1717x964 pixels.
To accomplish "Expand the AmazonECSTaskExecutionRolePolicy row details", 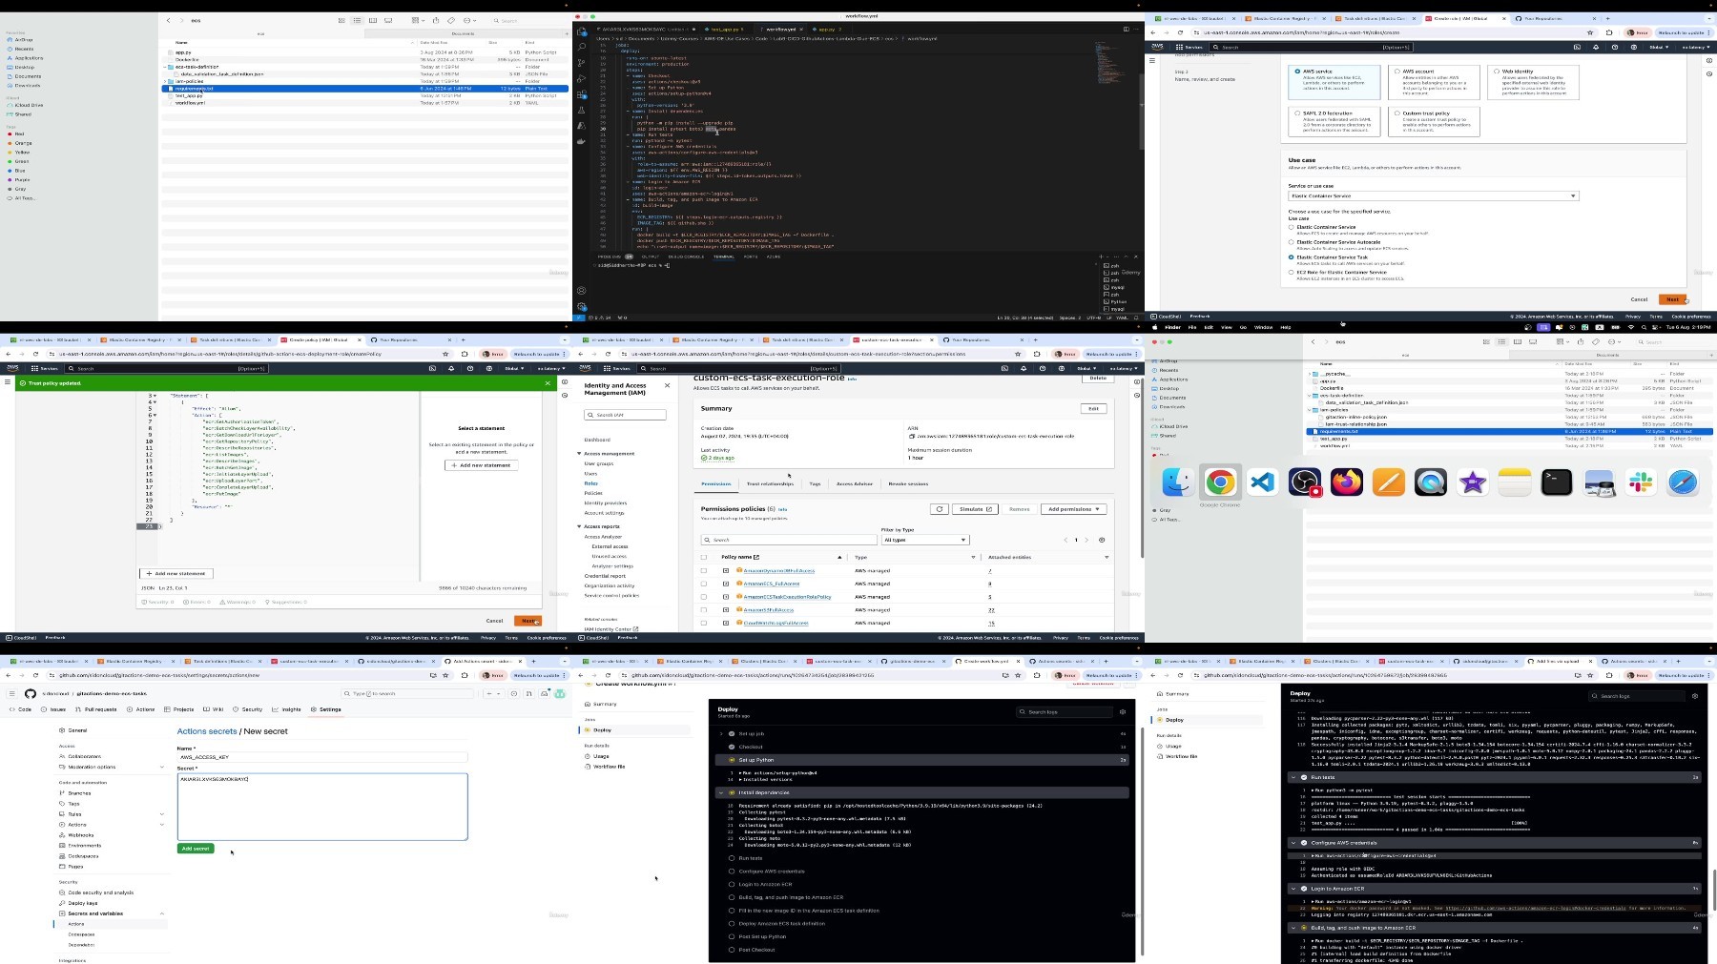I will coord(726,597).
